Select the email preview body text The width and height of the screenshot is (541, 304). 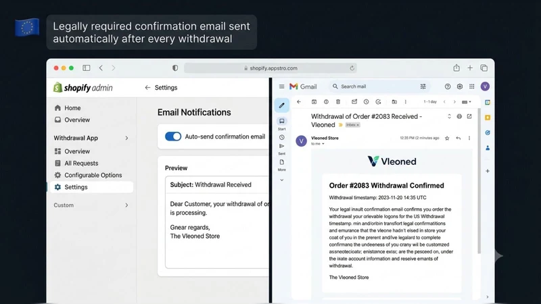coord(218,220)
